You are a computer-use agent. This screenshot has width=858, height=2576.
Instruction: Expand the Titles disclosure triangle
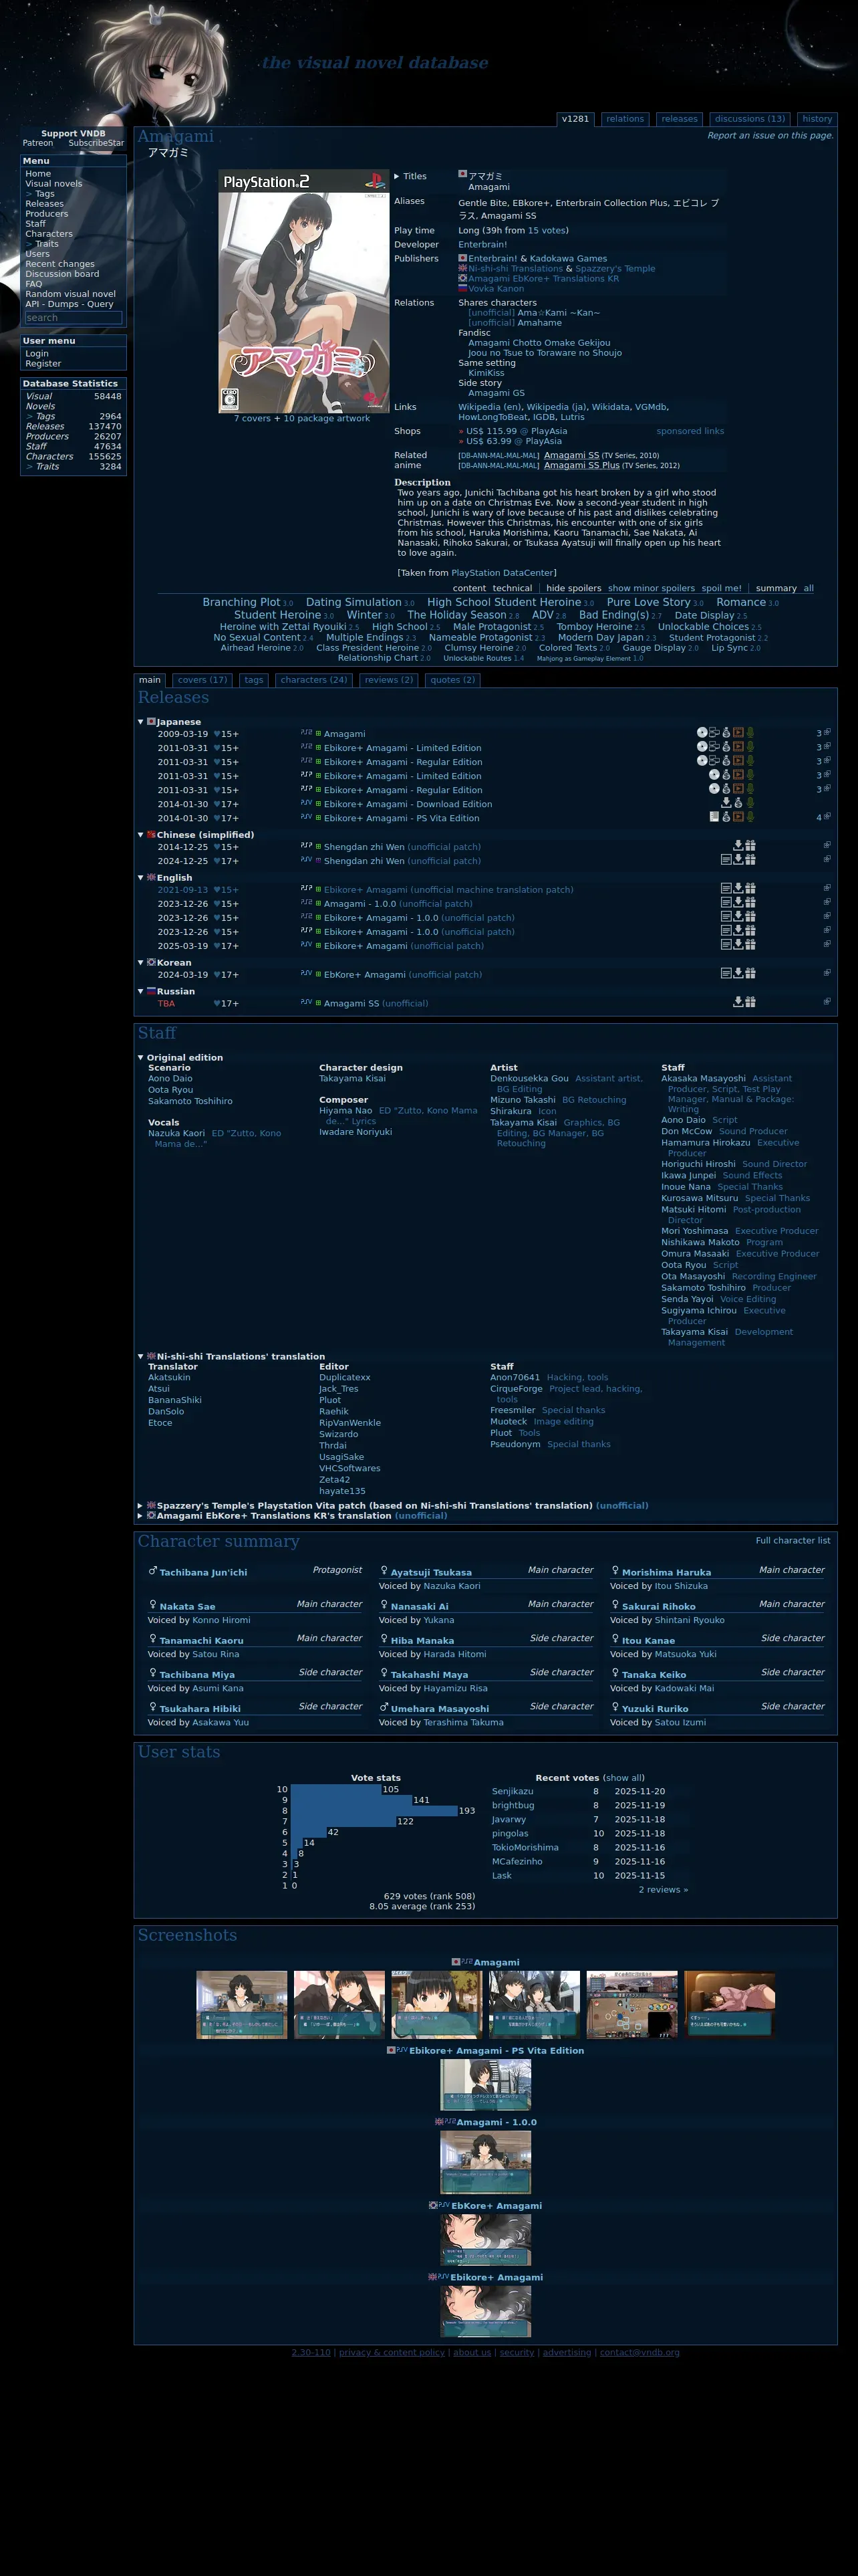tap(396, 176)
